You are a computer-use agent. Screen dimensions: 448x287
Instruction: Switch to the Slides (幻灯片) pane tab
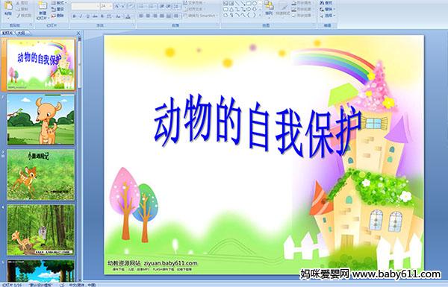tap(7, 34)
